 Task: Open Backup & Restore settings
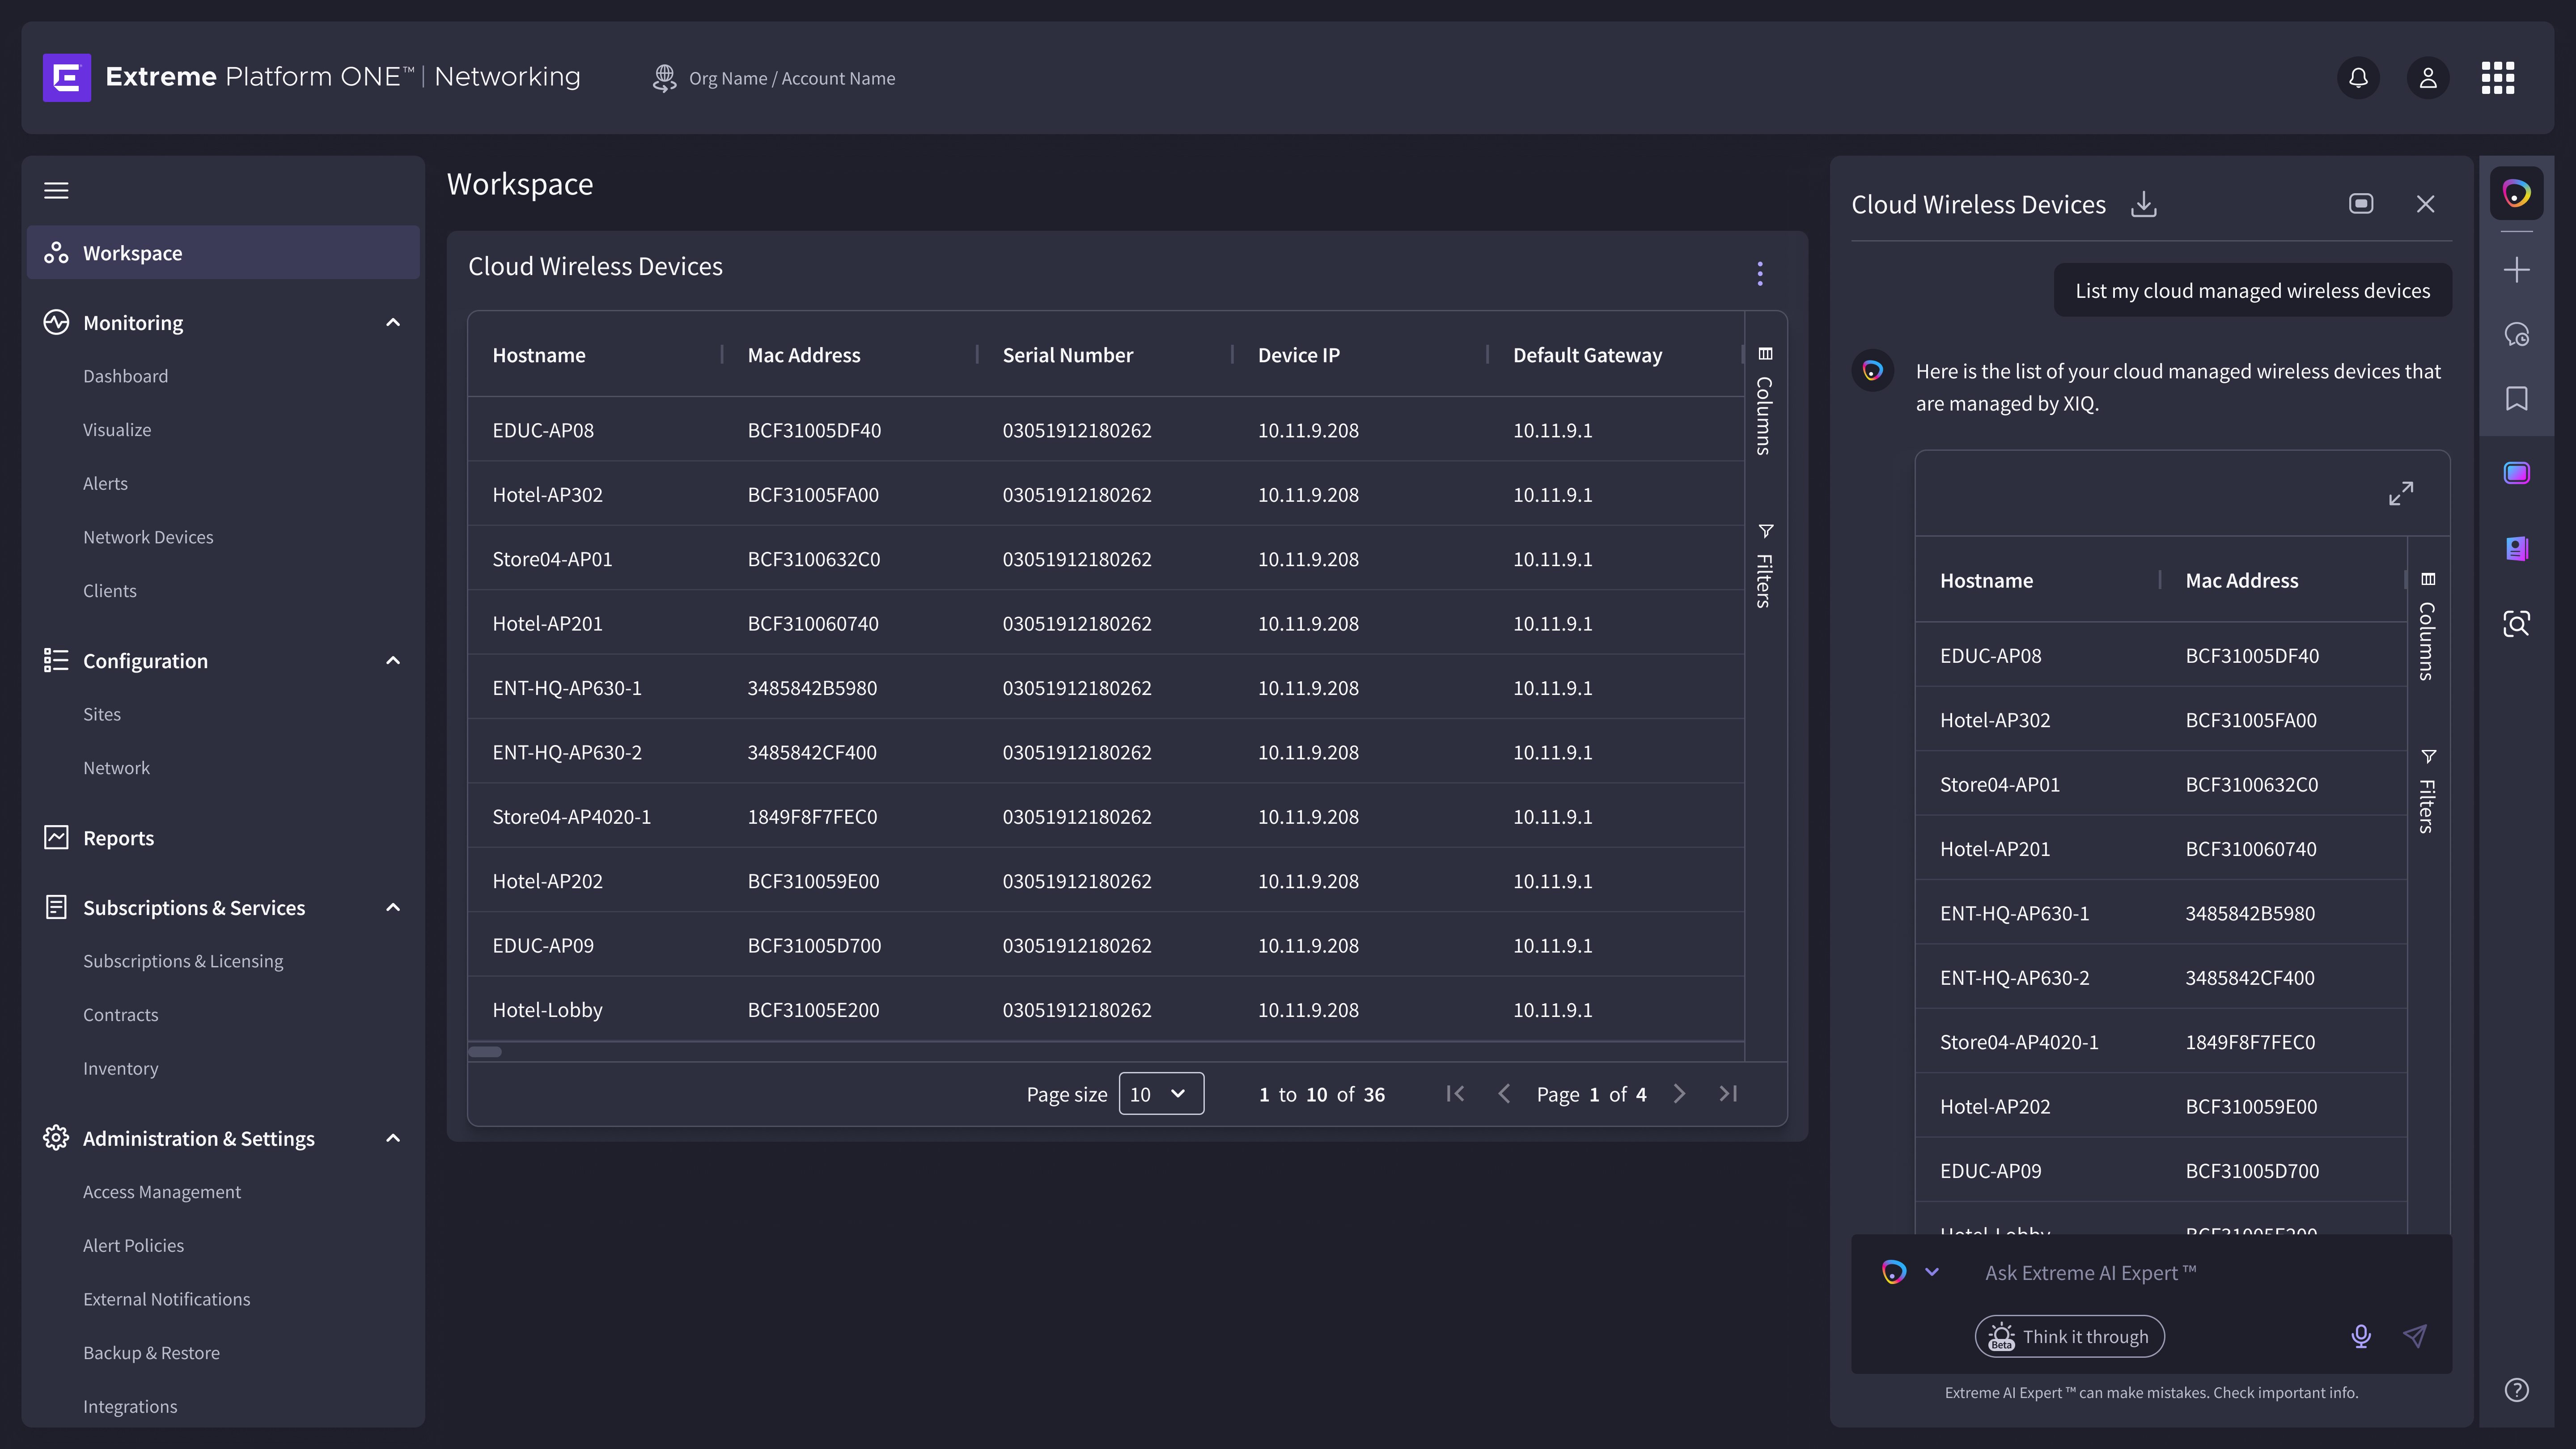[151, 1353]
